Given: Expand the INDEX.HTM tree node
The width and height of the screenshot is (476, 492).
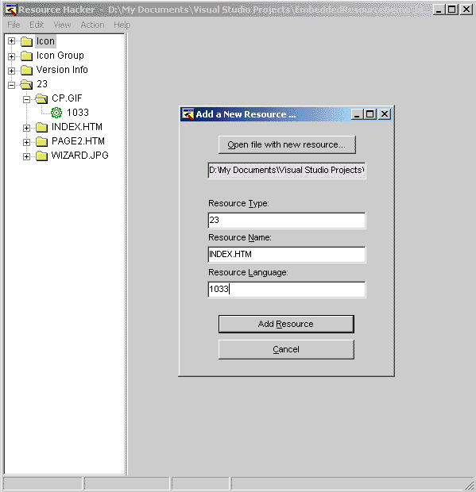Looking at the screenshot, I should 26,128.
